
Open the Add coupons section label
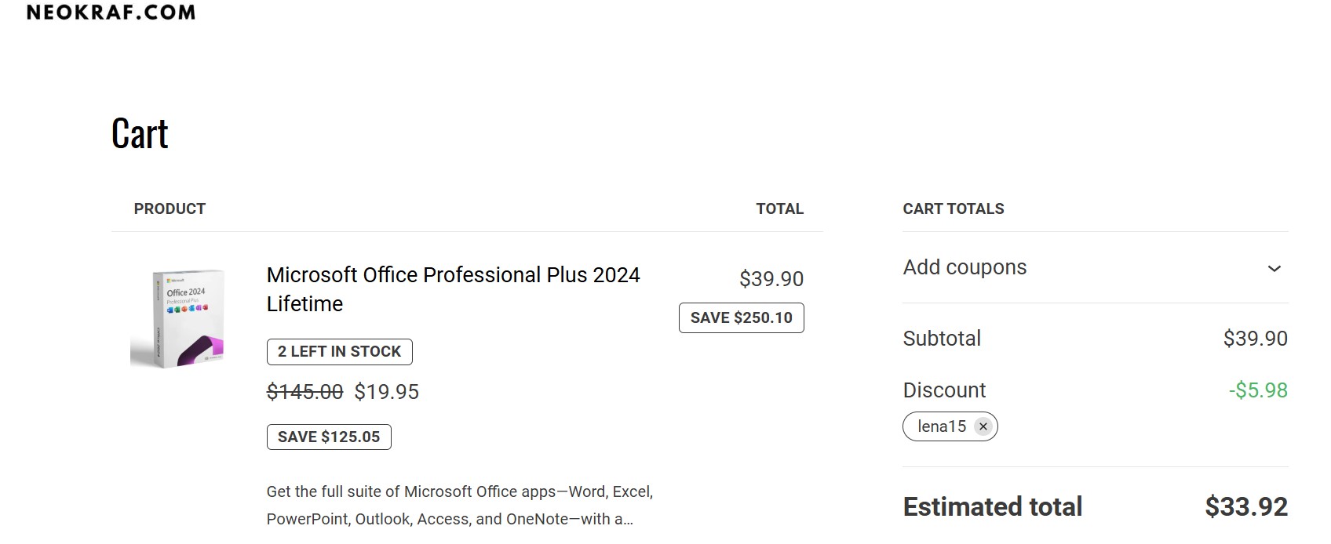click(x=965, y=267)
